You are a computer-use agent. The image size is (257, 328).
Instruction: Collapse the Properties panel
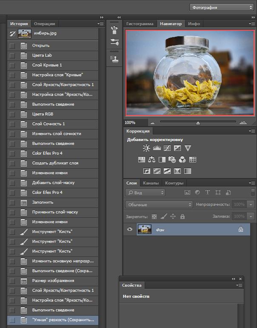coord(234,279)
